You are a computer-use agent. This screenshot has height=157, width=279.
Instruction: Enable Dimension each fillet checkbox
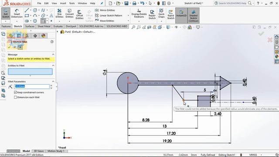point(16,97)
